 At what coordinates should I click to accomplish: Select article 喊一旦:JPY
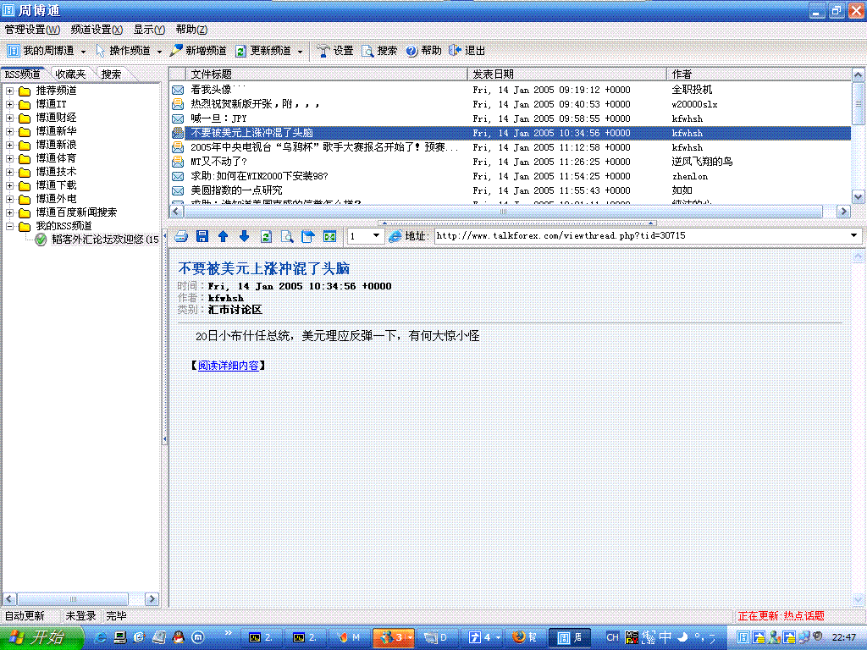[218, 118]
